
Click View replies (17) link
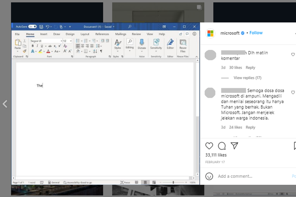coord(247,78)
